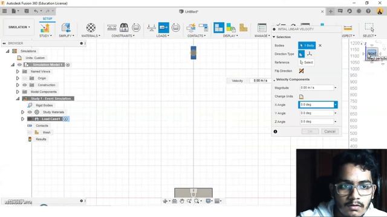Screen dimensions: 387x217
Task: Open the CONTACTS menu
Action: pyautogui.click(x=197, y=36)
